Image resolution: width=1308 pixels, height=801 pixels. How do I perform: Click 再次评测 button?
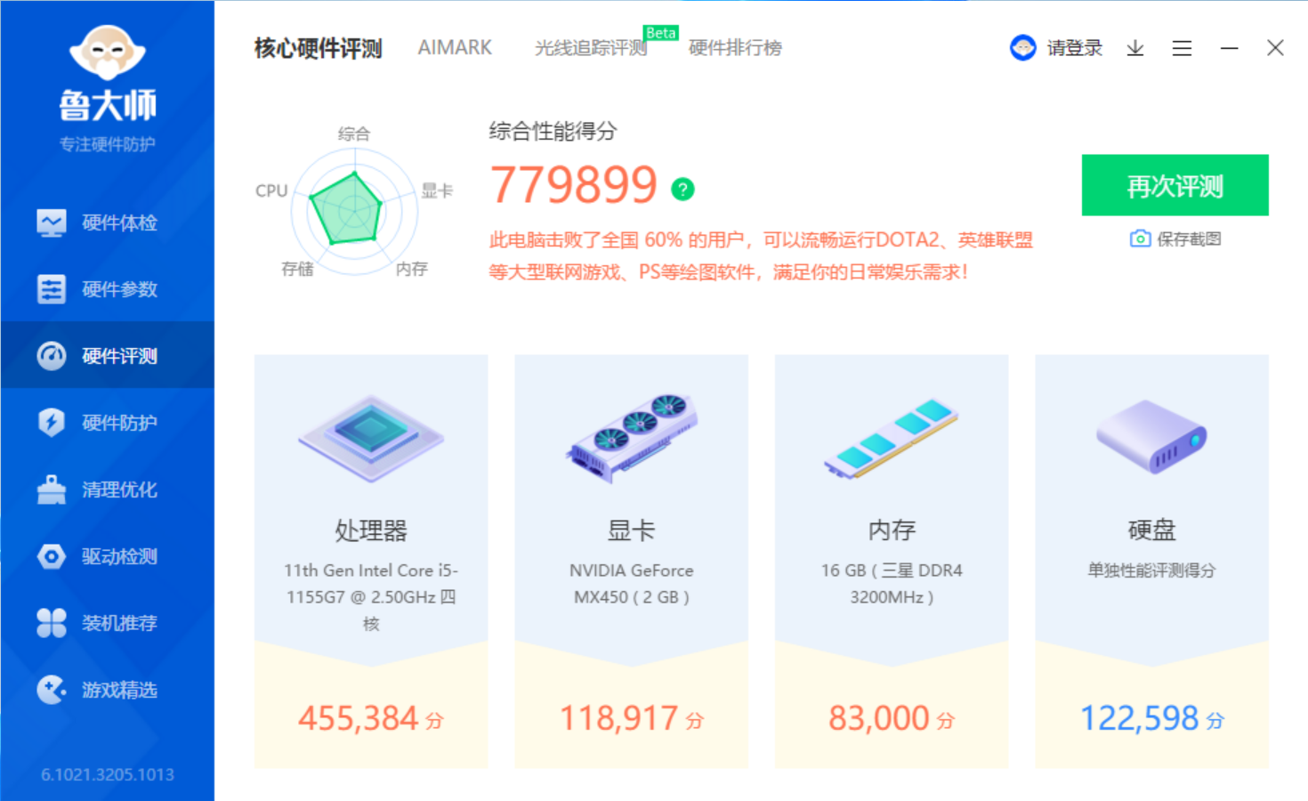1175,185
